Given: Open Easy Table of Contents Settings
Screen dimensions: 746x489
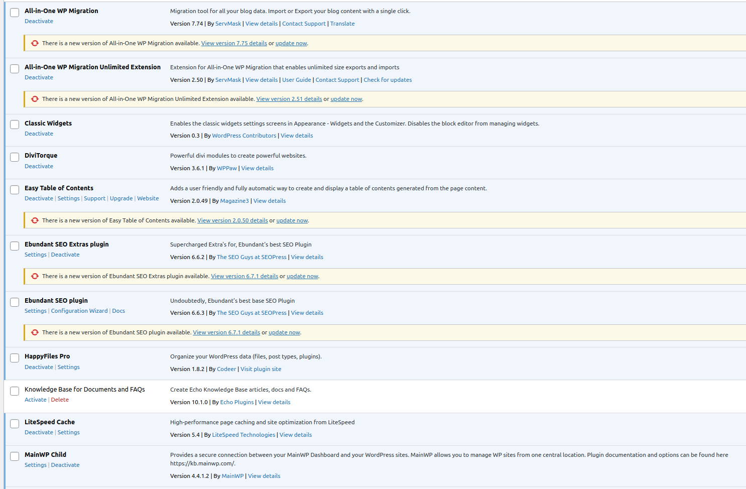Looking at the screenshot, I should (x=68, y=198).
